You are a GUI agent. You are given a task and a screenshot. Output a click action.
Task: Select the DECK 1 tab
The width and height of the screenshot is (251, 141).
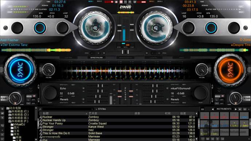[91, 1]
